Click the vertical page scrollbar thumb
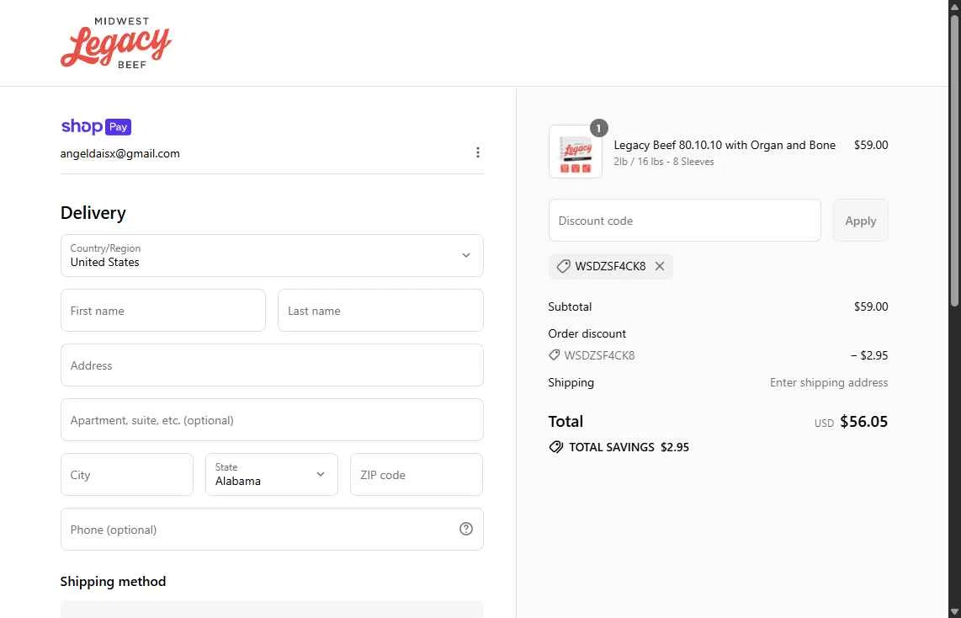The width and height of the screenshot is (961, 618). 954,159
